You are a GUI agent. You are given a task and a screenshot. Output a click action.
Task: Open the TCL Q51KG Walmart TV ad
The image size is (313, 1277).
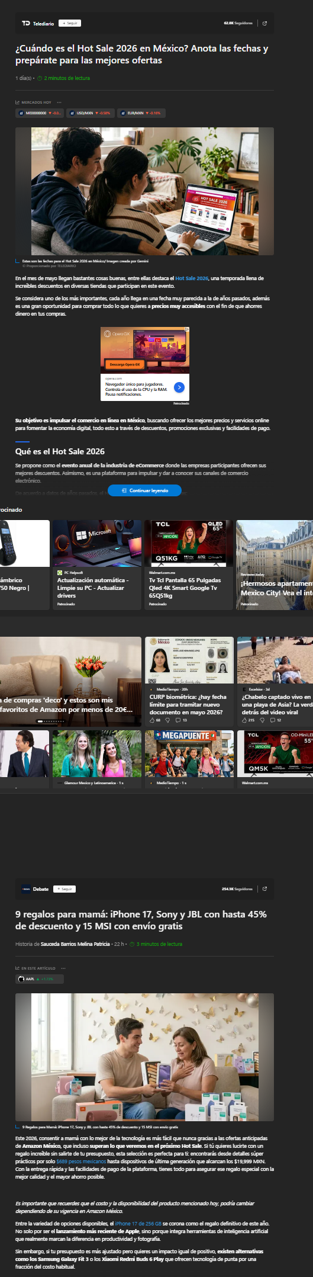pyautogui.click(x=189, y=564)
